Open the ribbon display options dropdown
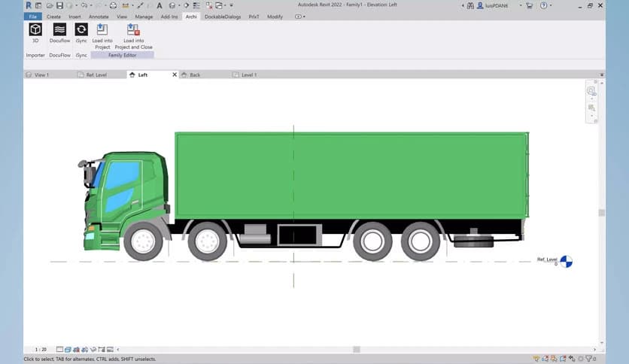 300,17
